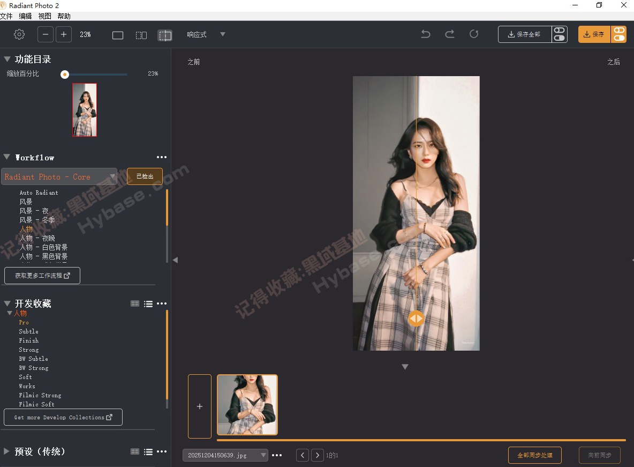The width and height of the screenshot is (634, 467).
Task: Click the zoom out minus icon
Action: (x=45, y=34)
